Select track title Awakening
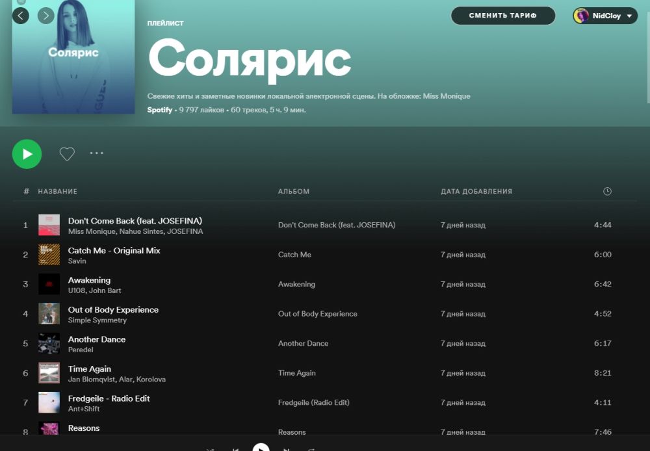Viewport: 650px width, 451px height. (x=89, y=280)
